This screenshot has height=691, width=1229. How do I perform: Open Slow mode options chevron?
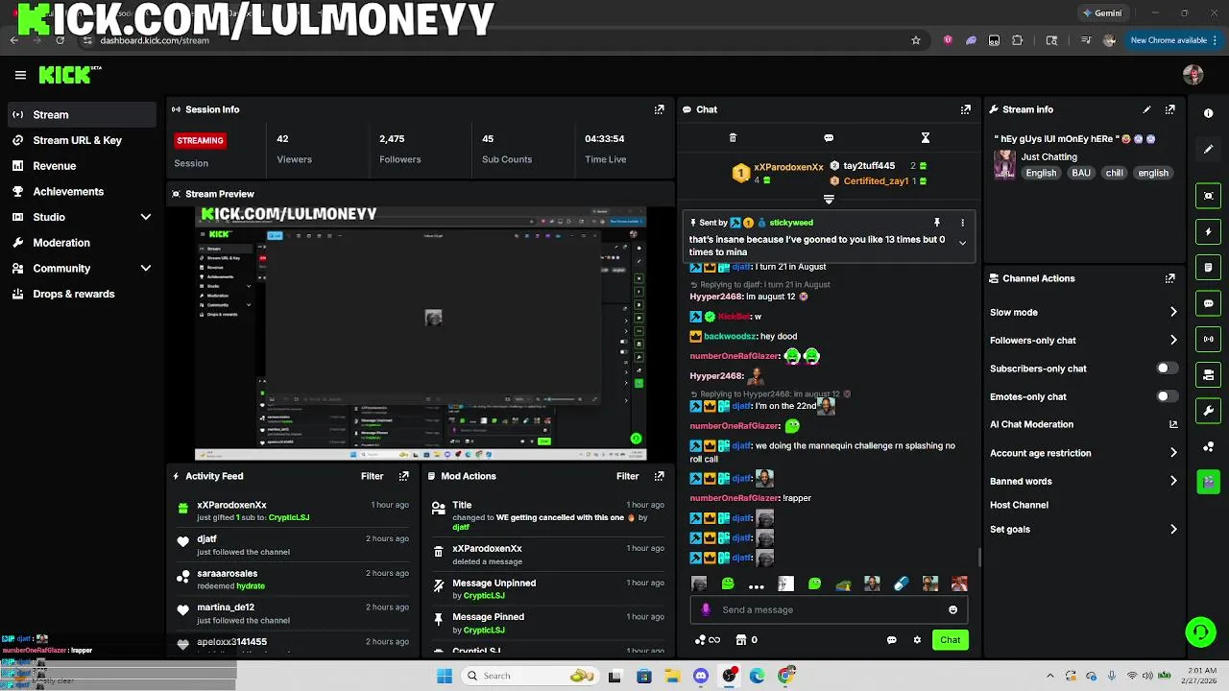coord(1173,312)
